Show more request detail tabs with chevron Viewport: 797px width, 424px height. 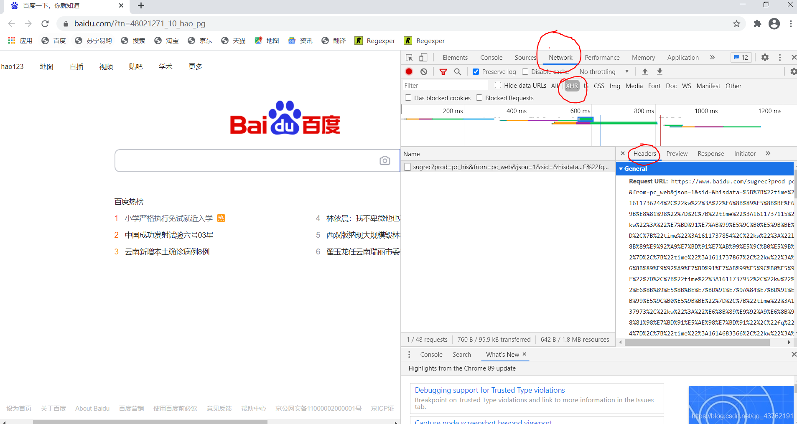pyautogui.click(x=768, y=153)
